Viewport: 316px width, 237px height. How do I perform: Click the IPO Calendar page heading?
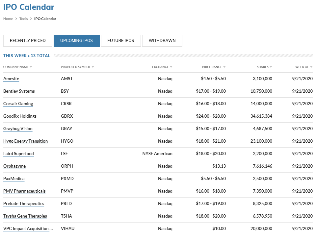pyautogui.click(x=29, y=7)
